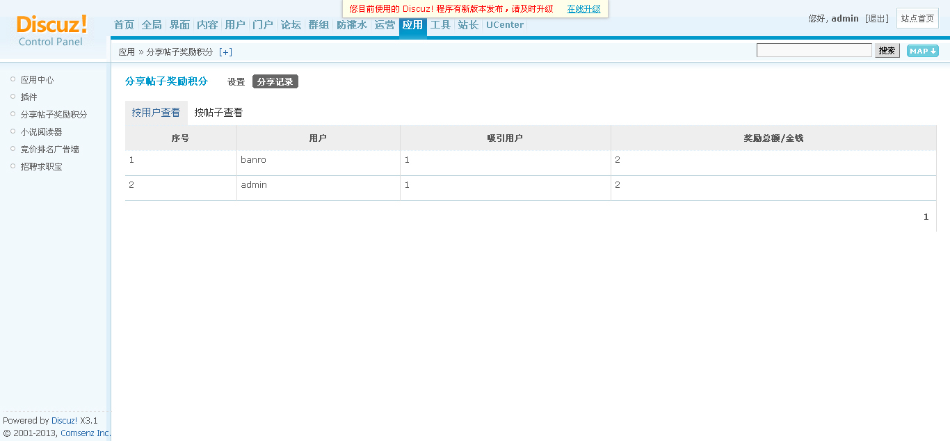Click the 分享帖子奖励积分 page heading
Image resolution: width=950 pixels, height=441 pixels.
tap(166, 81)
